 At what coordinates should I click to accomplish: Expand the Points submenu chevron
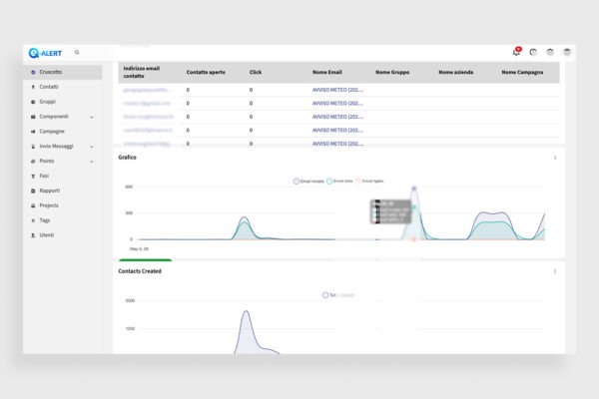(92, 162)
